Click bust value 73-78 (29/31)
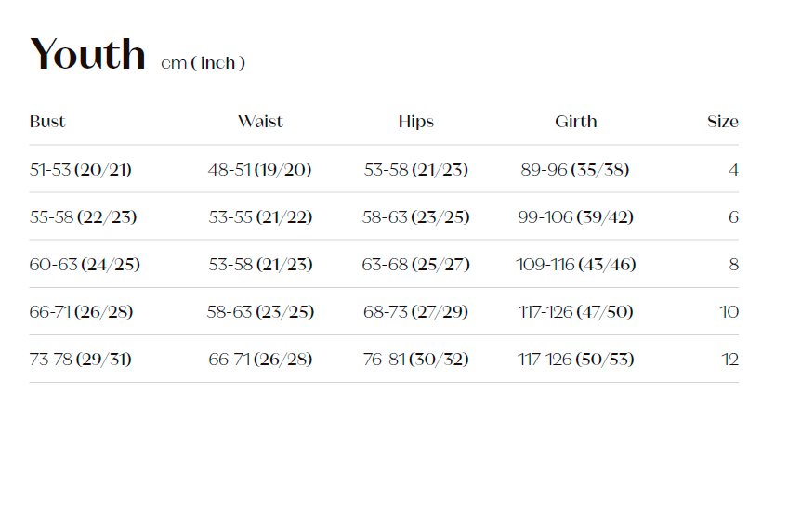 [81, 359]
